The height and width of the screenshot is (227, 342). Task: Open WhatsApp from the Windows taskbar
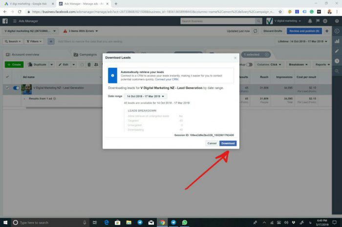pos(185,222)
